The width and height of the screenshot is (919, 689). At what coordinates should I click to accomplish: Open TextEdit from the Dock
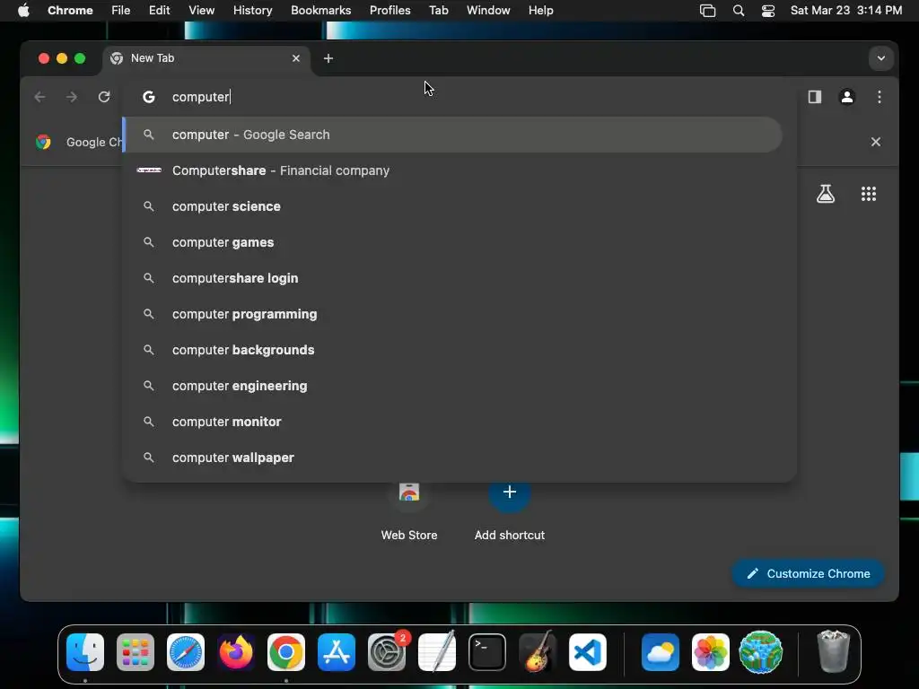pos(437,652)
